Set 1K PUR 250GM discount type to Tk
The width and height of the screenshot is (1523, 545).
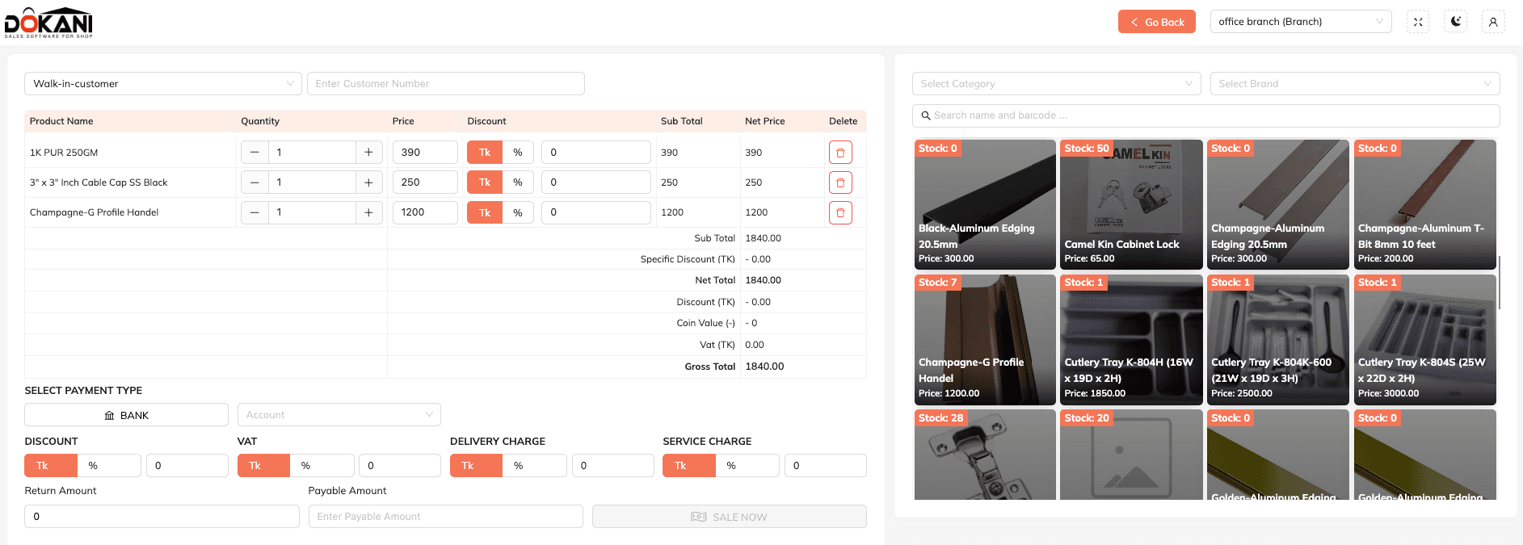(485, 153)
